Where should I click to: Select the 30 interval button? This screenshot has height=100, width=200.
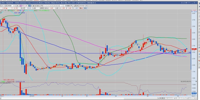point(54,6)
